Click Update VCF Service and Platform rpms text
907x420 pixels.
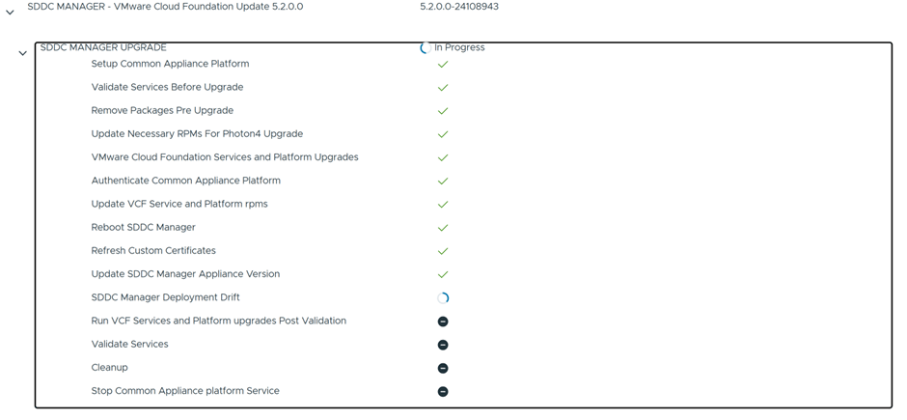[x=179, y=204]
